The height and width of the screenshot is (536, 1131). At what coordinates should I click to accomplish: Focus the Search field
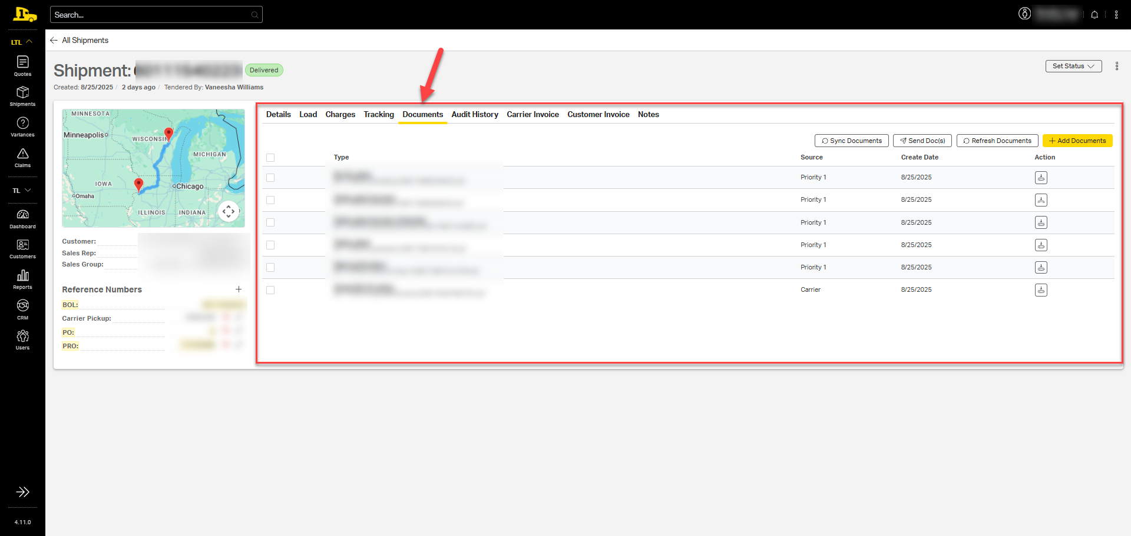156,15
